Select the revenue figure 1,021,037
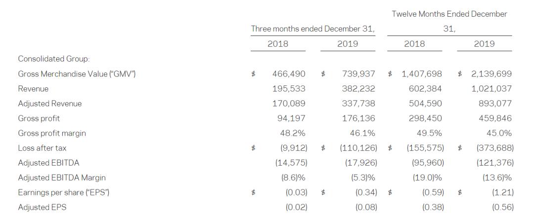534x217 pixels. [491, 89]
